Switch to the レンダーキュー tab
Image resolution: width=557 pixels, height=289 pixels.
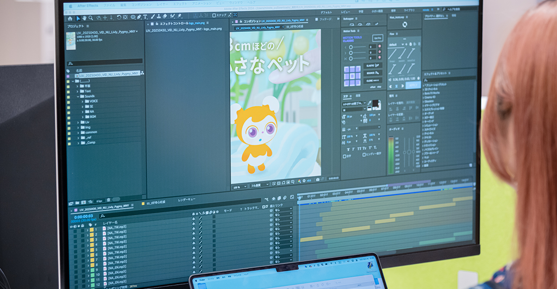pyautogui.click(x=187, y=199)
